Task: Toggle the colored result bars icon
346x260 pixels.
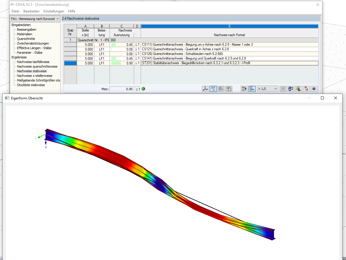Action: 252,89
